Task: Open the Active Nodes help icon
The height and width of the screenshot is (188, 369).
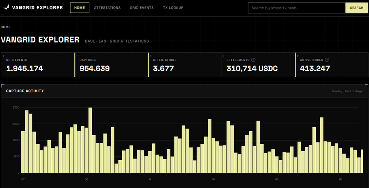Action: (x=327, y=60)
